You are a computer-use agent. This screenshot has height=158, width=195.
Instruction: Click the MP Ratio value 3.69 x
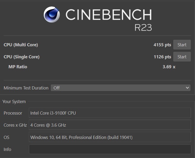(169, 67)
